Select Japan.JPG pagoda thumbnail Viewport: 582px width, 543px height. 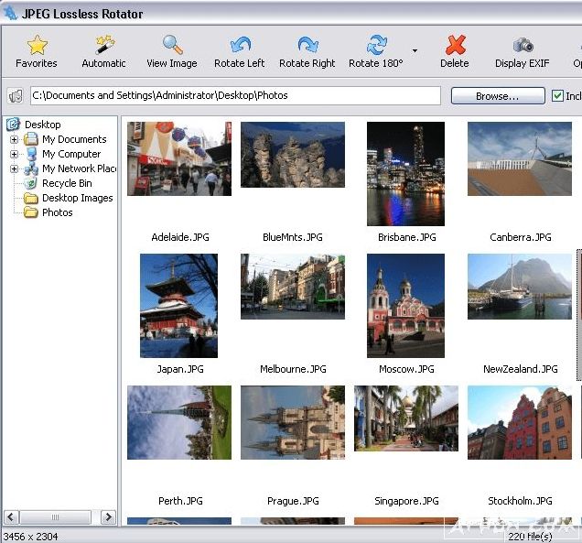click(179, 306)
